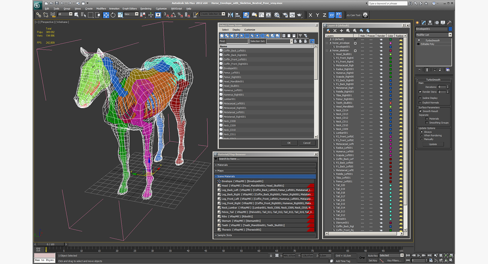Open Create Selection Set dropdown

[212, 14]
